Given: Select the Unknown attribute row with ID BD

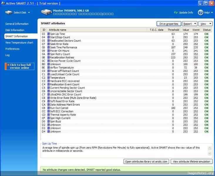Looking at the screenshot, I should (x=126, y=64).
